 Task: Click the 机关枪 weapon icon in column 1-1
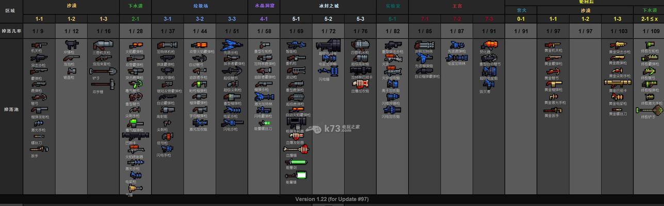click(x=39, y=45)
